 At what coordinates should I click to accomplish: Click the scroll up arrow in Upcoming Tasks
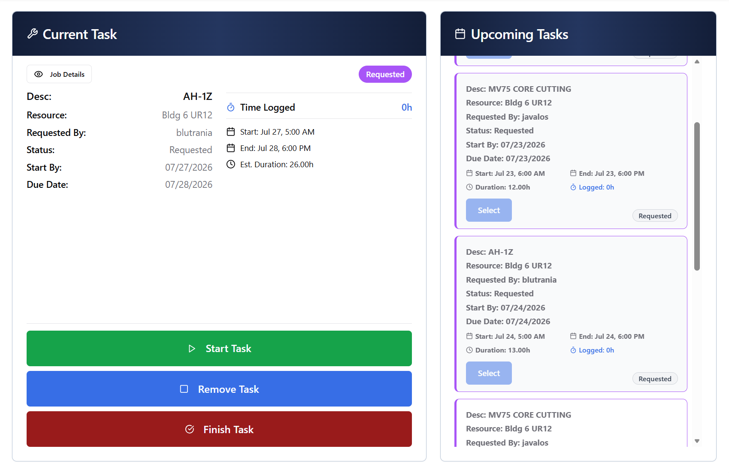(x=697, y=62)
